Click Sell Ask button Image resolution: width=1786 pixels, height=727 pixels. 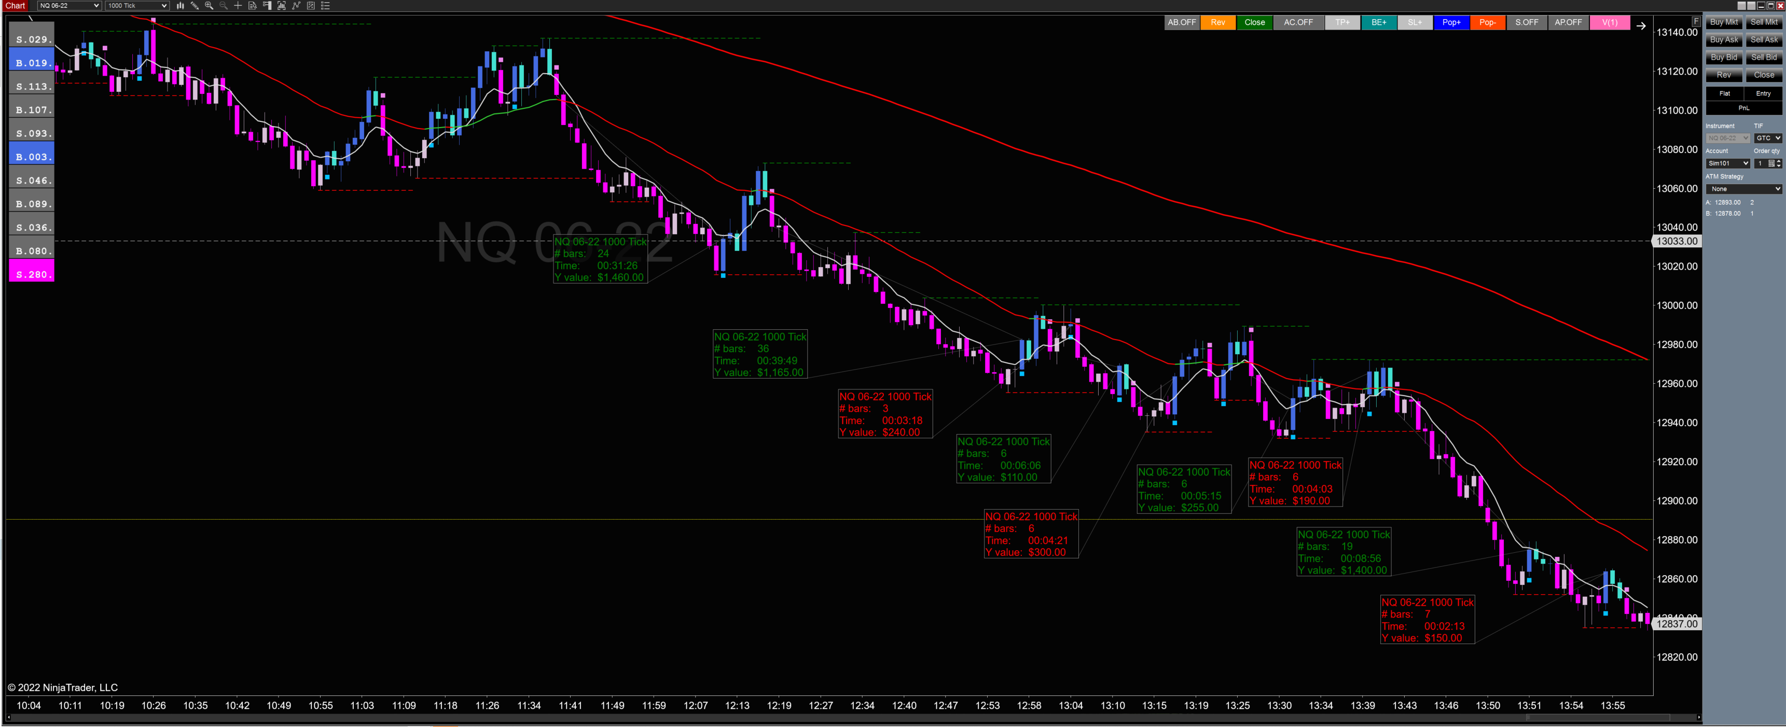(x=1764, y=39)
